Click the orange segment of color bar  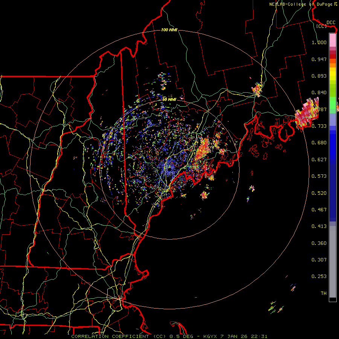pyautogui.click(x=333, y=63)
